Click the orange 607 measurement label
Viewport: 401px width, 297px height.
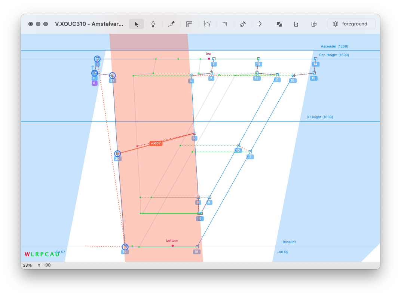(x=156, y=143)
